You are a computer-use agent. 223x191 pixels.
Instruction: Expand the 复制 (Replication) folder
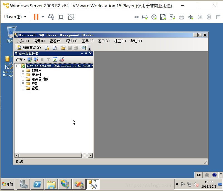click(23, 84)
